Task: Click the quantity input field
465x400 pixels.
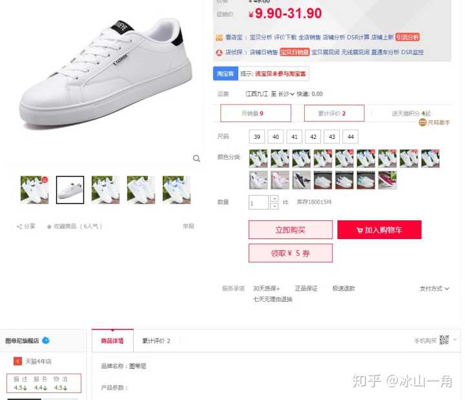Action: click(x=258, y=202)
